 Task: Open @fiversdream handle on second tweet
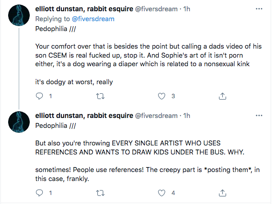click(x=156, y=115)
